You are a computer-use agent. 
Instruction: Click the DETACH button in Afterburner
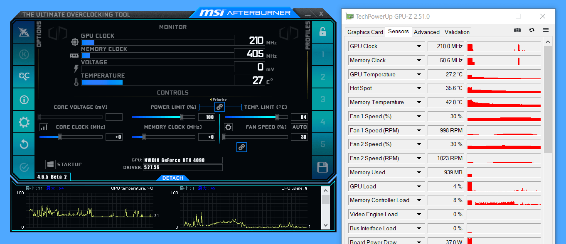tap(172, 178)
